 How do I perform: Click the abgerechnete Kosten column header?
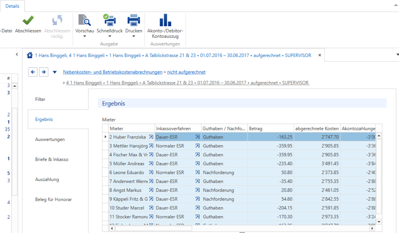point(317,128)
